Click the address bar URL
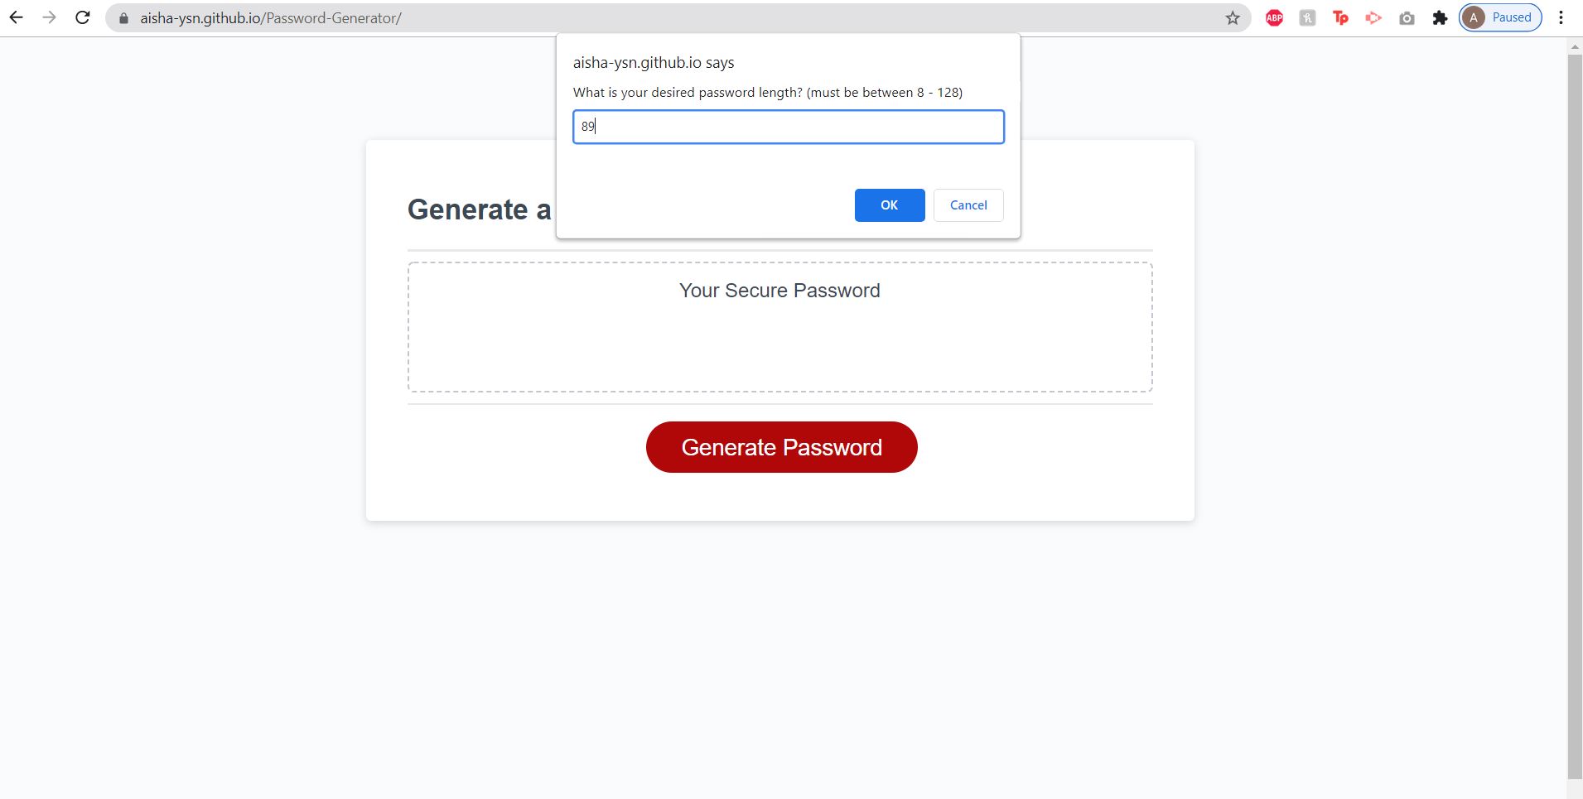Viewport: 1583px width, 799px height. (271, 17)
